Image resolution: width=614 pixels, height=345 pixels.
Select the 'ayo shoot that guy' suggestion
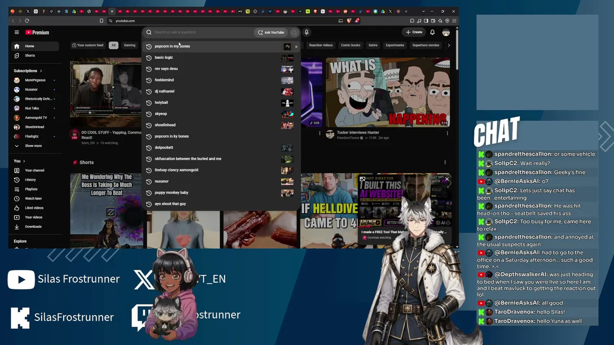pyautogui.click(x=221, y=204)
